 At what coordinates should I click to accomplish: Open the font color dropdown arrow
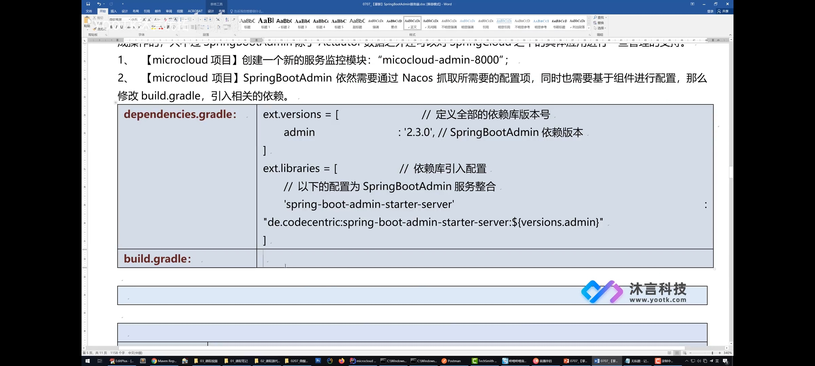[165, 27]
